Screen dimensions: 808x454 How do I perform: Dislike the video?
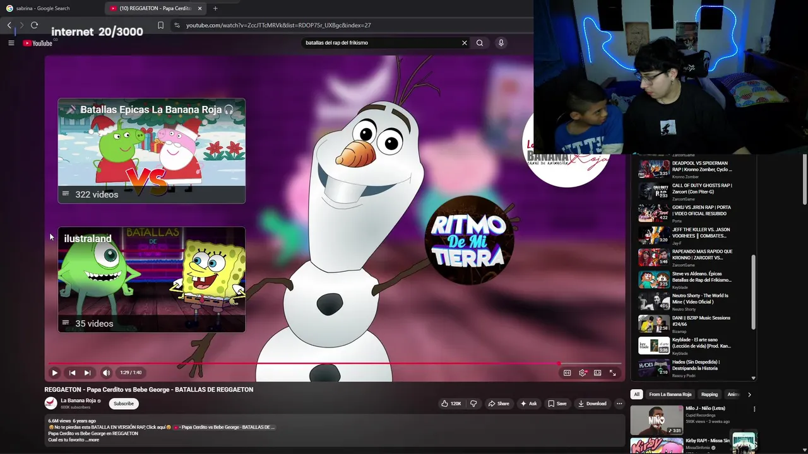[x=473, y=404]
